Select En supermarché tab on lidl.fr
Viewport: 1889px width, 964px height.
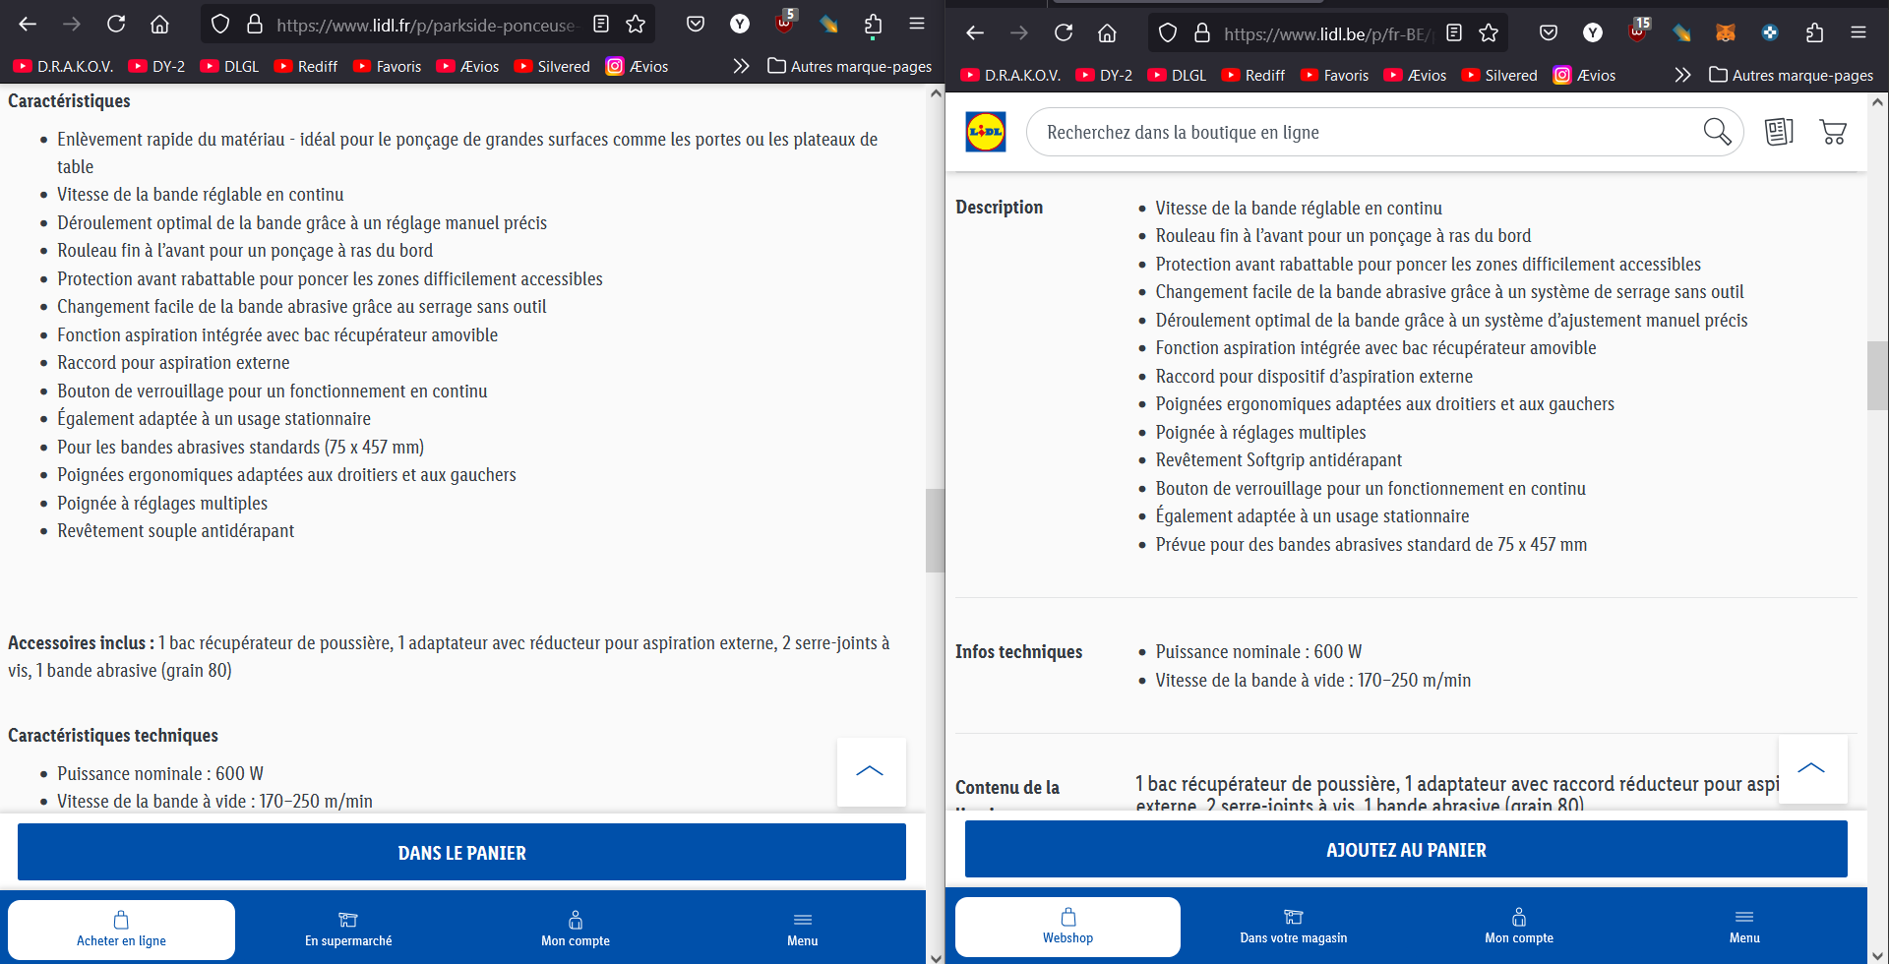click(x=348, y=929)
